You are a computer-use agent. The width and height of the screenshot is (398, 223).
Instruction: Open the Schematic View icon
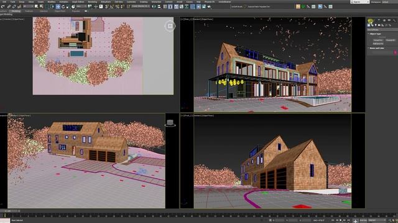coord(187,7)
